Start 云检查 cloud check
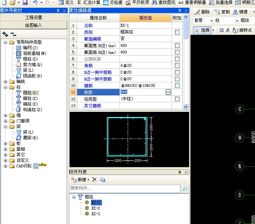 113,2
